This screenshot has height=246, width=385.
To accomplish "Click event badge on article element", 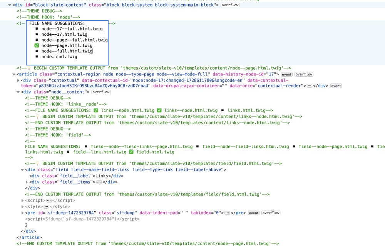I will click(286, 74).
